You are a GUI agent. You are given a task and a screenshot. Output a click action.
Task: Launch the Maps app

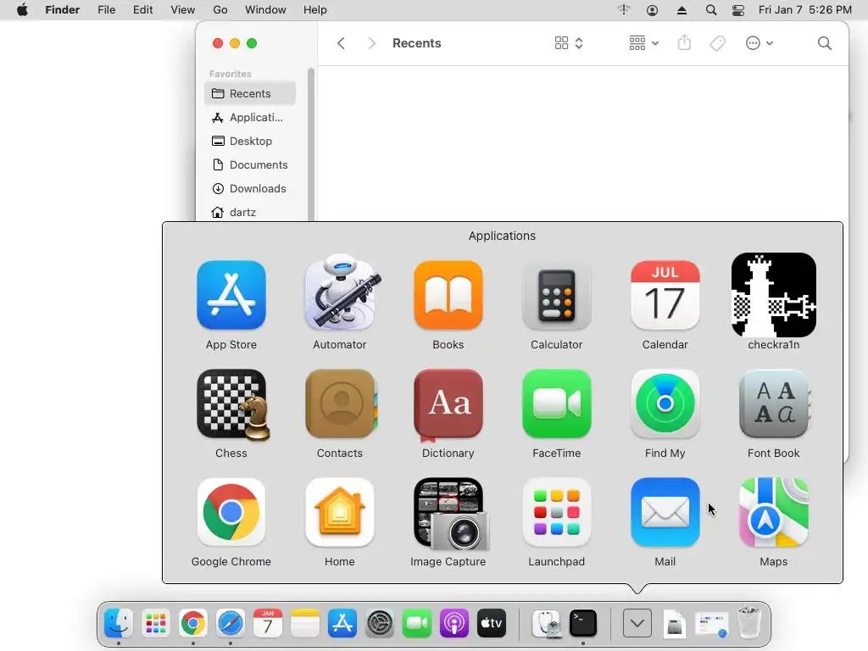coord(773,512)
